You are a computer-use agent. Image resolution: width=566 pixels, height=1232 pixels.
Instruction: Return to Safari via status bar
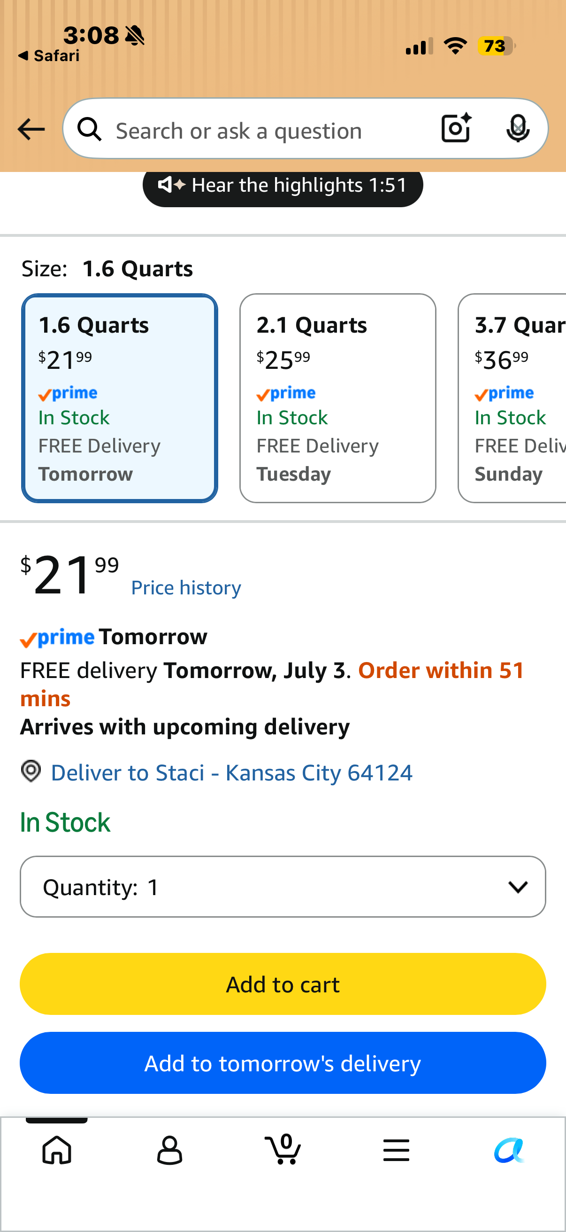click(x=49, y=56)
